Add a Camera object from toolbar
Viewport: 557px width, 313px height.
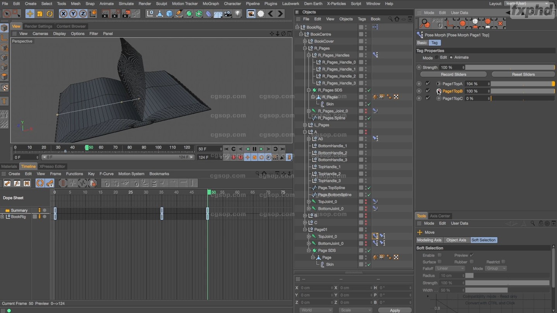tap(228, 14)
